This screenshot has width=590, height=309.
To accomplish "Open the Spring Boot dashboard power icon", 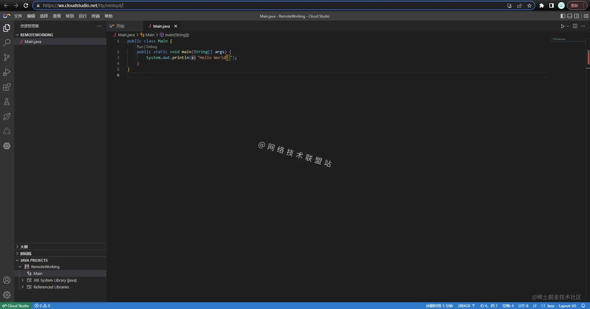I will 7,146.
